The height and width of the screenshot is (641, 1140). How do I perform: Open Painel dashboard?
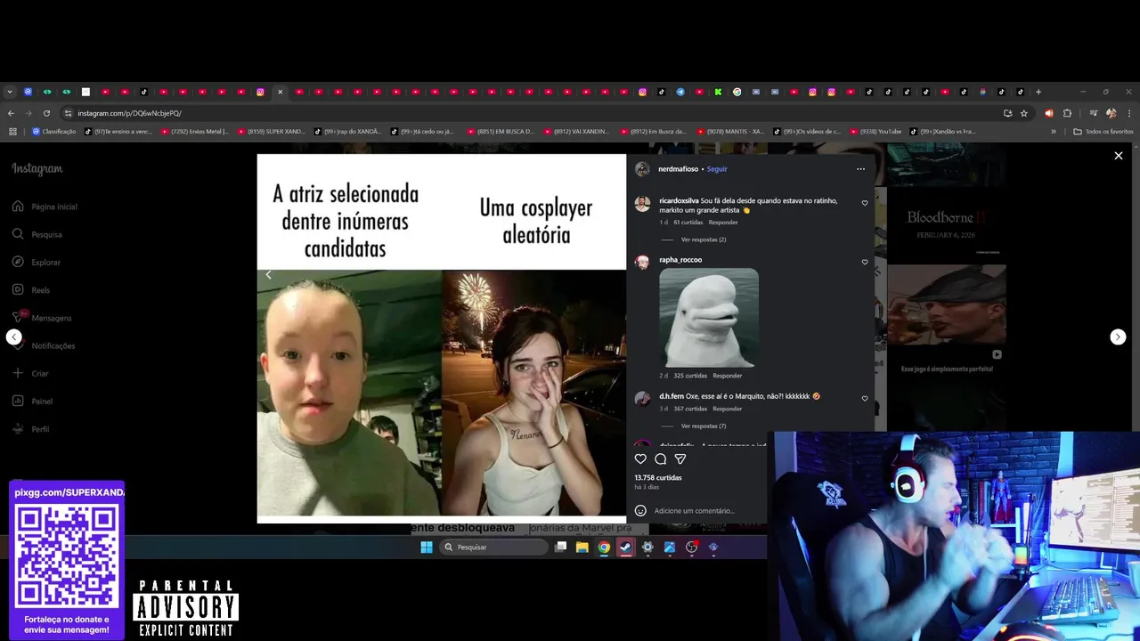pos(32,401)
